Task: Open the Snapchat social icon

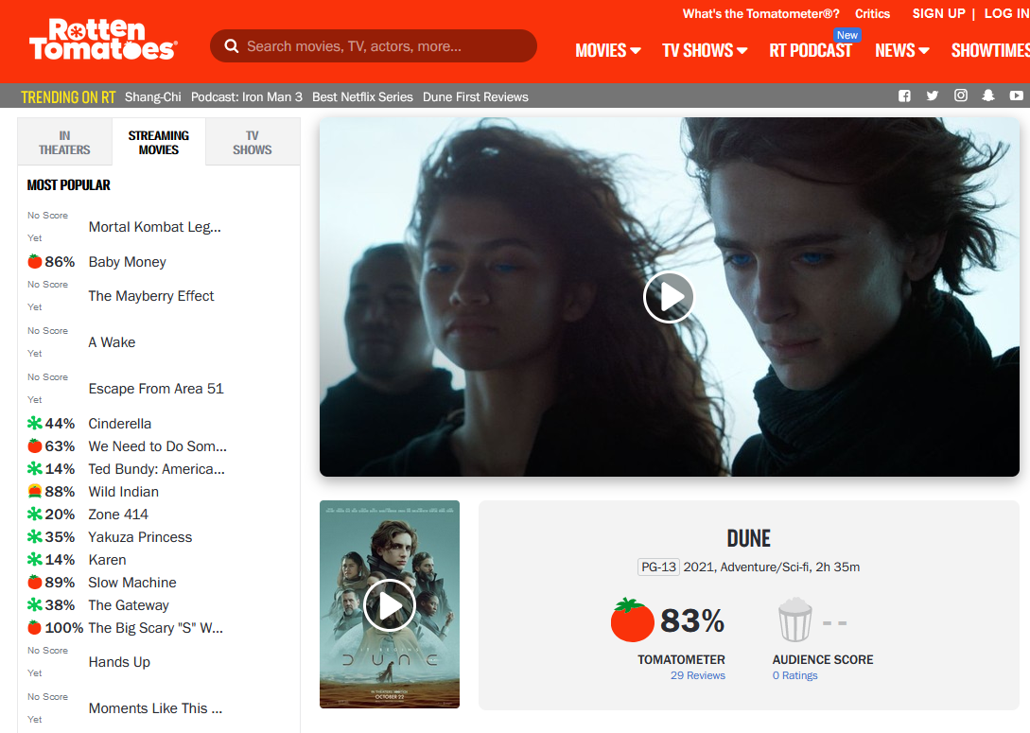Action: click(988, 96)
